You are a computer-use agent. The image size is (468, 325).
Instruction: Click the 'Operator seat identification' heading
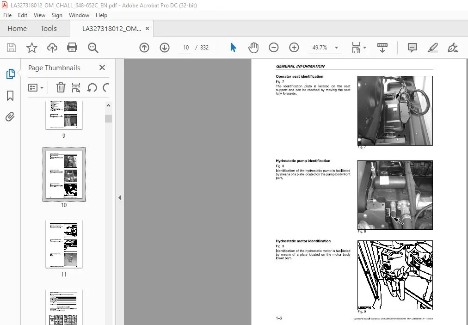(299, 76)
